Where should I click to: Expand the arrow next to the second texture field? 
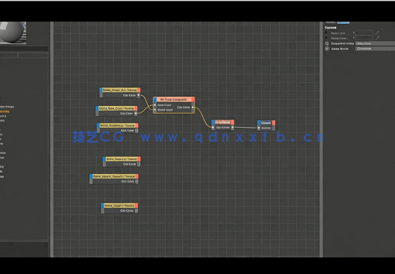tap(353, 38)
